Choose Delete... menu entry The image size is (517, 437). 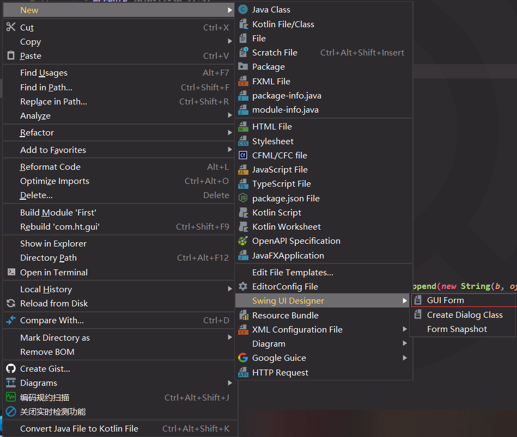[119, 195]
